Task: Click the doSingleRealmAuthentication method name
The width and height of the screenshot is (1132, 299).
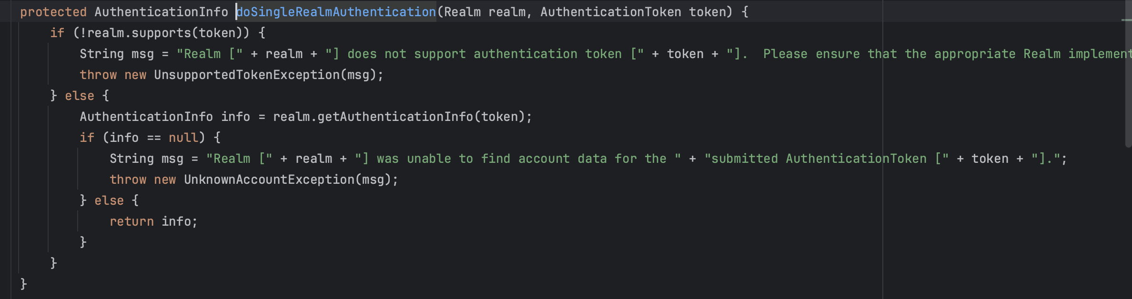Action: (336, 12)
